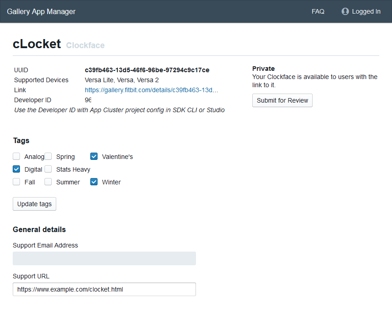This screenshot has height=312, width=392.
Task: Check the Spring tag
Action: click(48, 156)
